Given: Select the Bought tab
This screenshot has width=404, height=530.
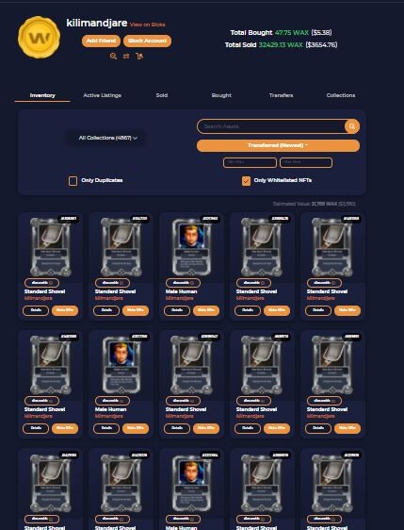Looking at the screenshot, I should [x=221, y=95].
